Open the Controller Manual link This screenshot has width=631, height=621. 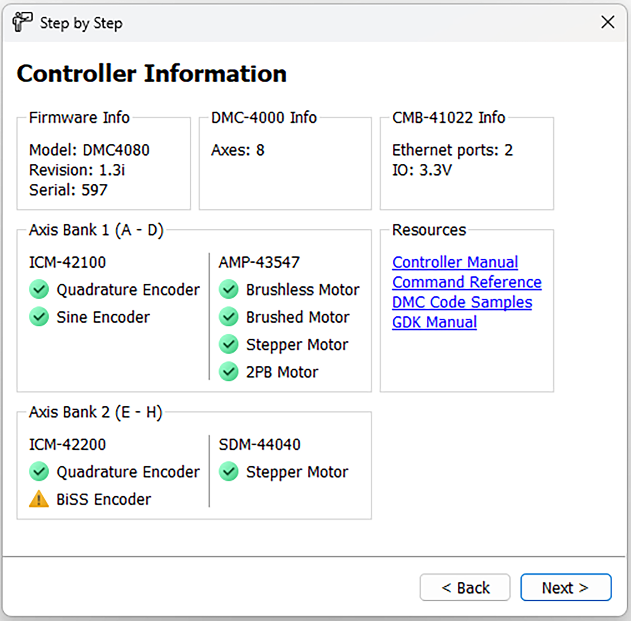point(455,262)
